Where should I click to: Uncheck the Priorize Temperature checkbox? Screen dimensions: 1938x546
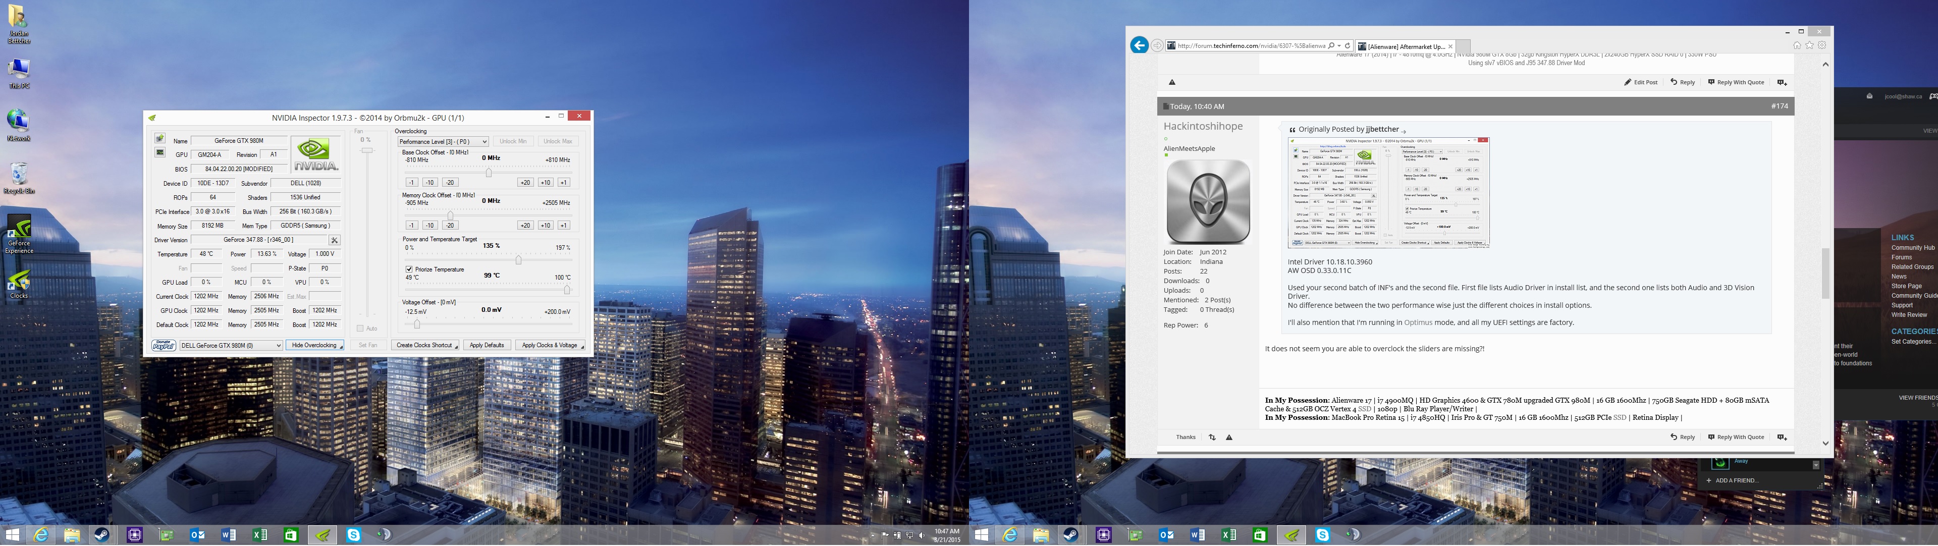pyautogui.click(x=409, y=269)
